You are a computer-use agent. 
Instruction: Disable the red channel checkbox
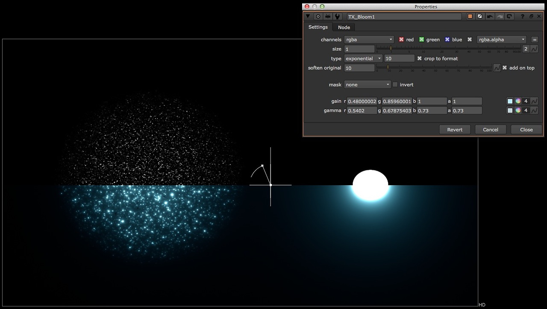(401, 40)
